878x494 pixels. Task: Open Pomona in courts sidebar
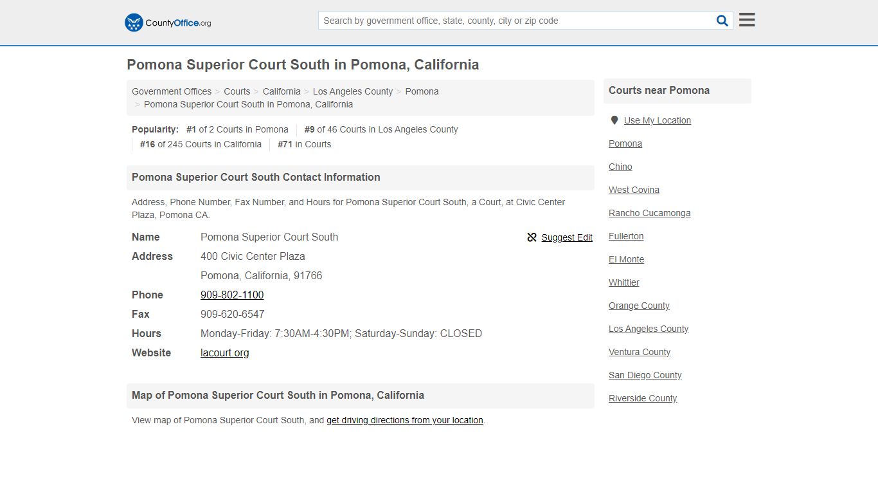[x=625, y=143]
